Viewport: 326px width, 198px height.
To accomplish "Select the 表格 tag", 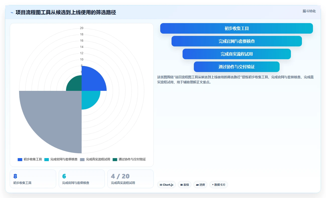I will point(185,185).
